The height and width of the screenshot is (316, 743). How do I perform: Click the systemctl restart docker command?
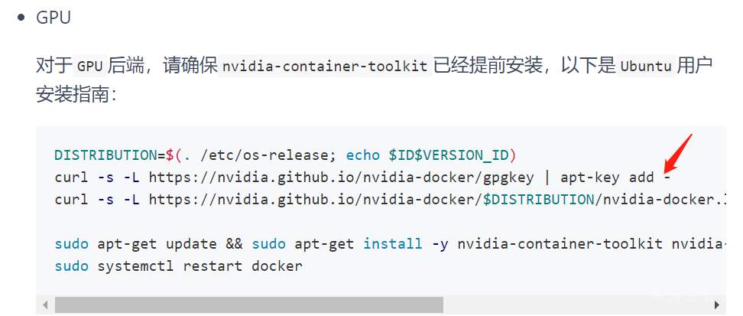point(200,266)
